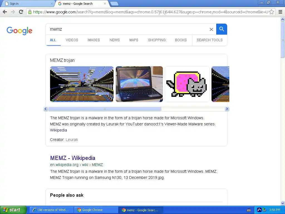Open the MEMZ - Wikipedia result title
This screenshot has height=214, width=285.
click(x=73, y=158)
